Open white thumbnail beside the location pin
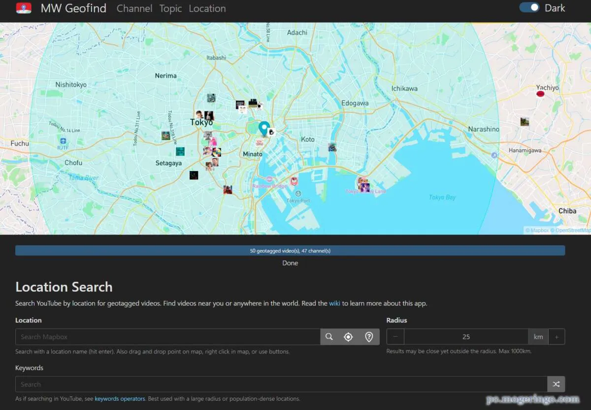Viewport: 591px width, 410px height. [x=271, y=132]
